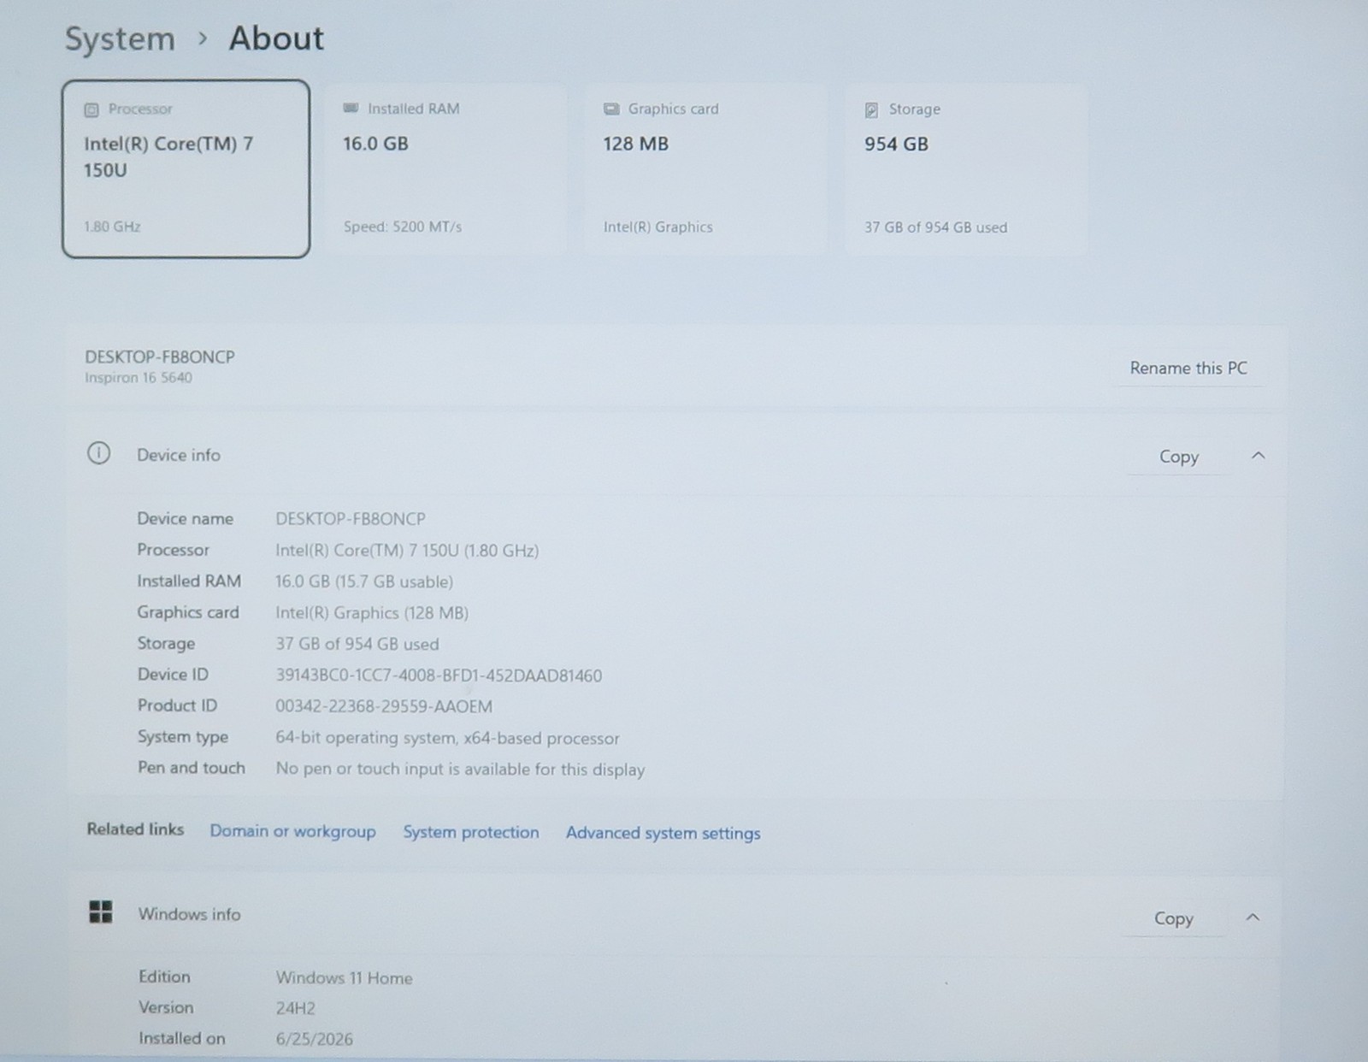Click the processor value Intel(R) Core(TM) 7 150U (1.80 GHz)
This screenshot has width=1368, height=1062.
tap(407, 550)
